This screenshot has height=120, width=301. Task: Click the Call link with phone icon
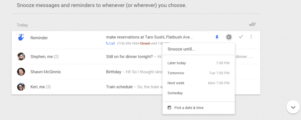click(x=111, y=43)
